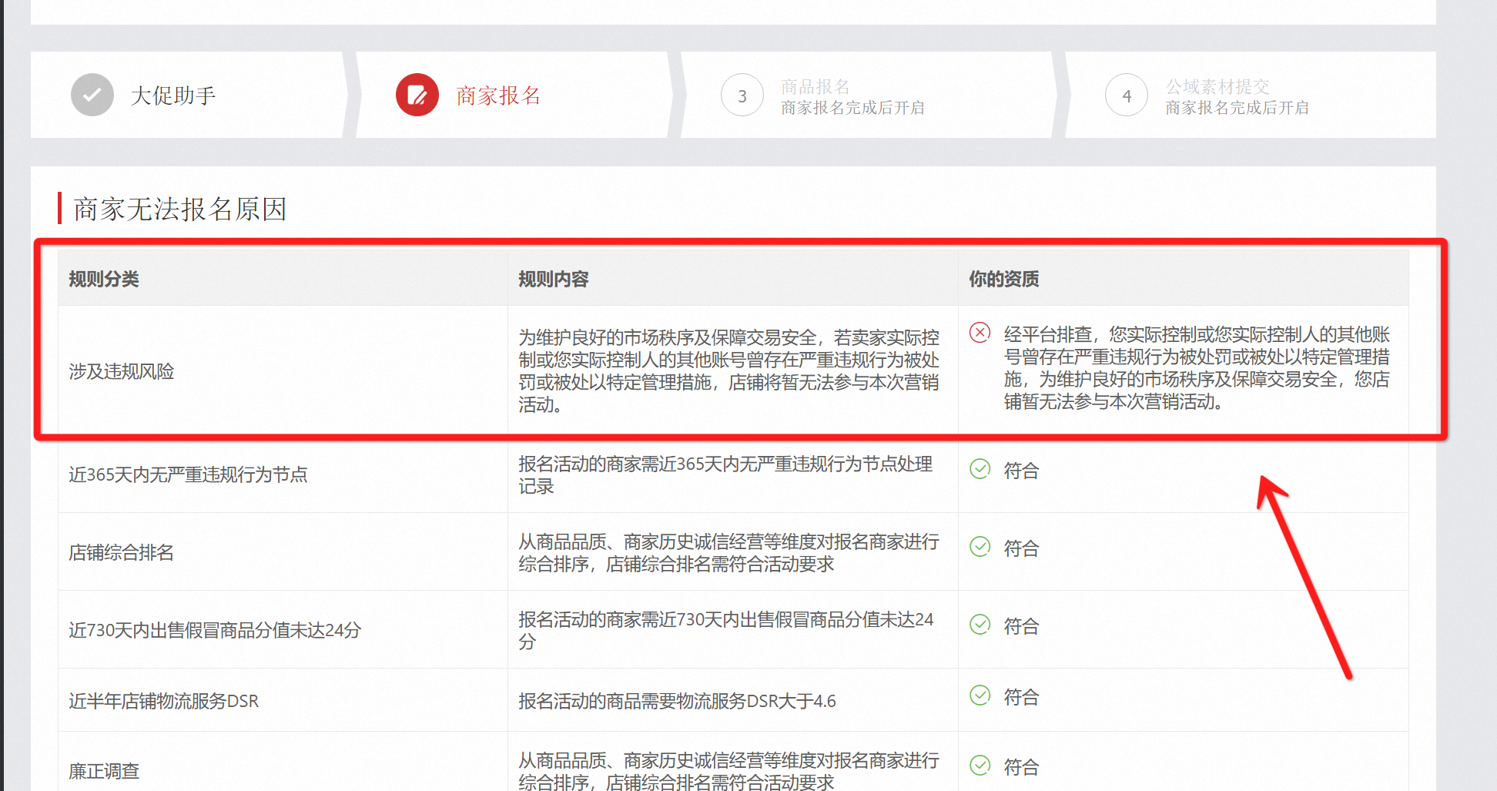Image resolution: width=1497 pixels, height=791 pixels.
Task: Click the rule text 需近730天内出售假冒商品分值未达24分
Action: pos(726,630)
